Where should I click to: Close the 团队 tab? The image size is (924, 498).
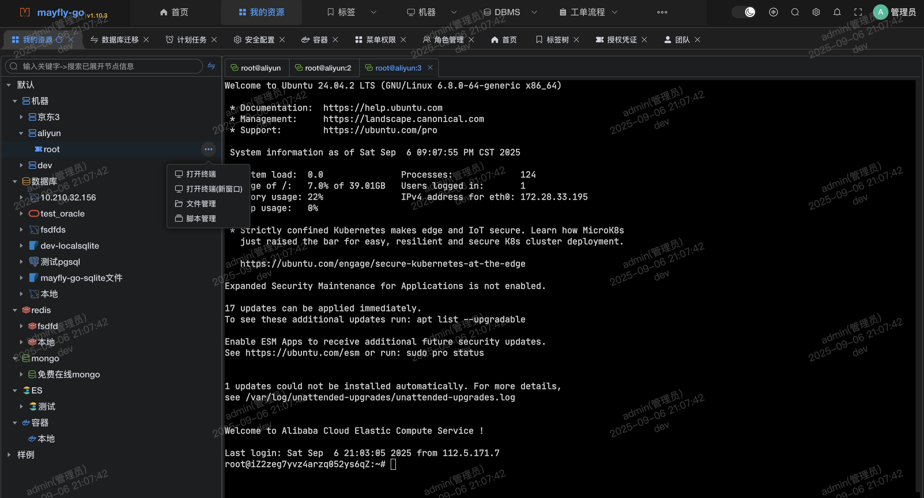(697, 40)
